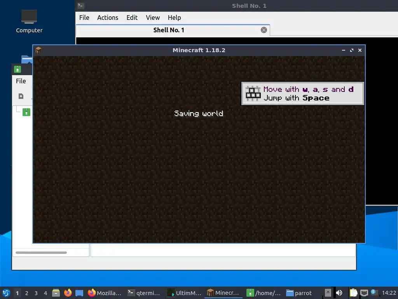
Task: Click the removable media eject tray icon
Action: click(328, 293)
